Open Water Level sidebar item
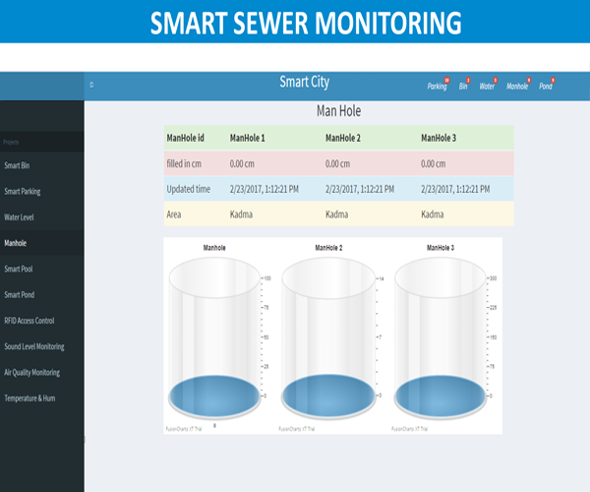 20,216
